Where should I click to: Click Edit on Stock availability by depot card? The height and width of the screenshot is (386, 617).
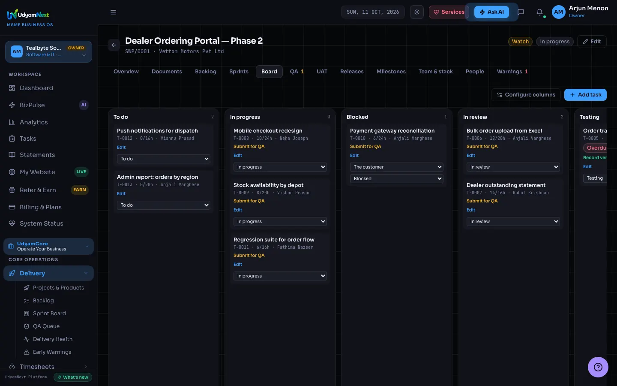click(238, 210)
